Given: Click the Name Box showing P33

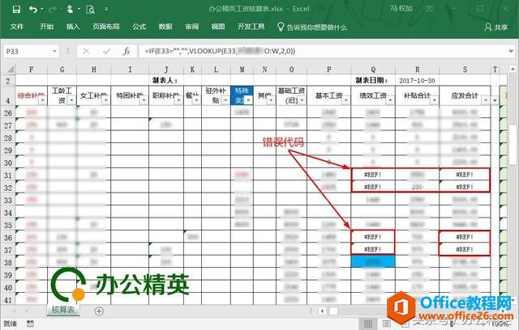Looking at the screenshot, I should coord(27,52).
